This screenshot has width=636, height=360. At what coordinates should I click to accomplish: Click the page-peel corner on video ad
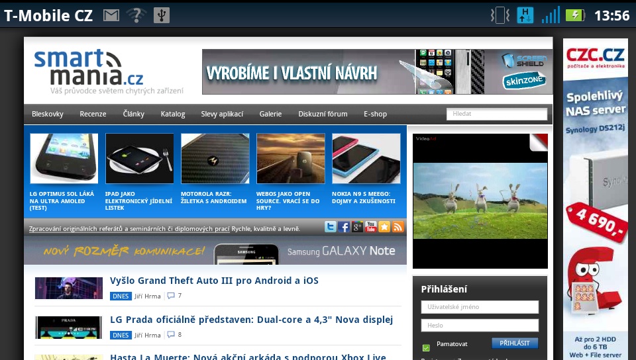tap(539, 142)
